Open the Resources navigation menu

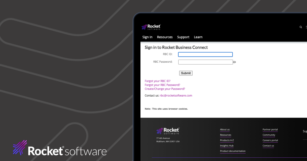click(x=165, y=37)
